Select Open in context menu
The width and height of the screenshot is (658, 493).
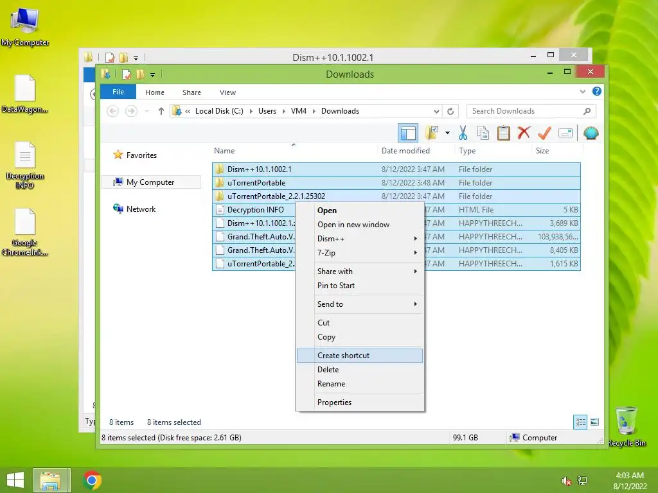point(360,211)
